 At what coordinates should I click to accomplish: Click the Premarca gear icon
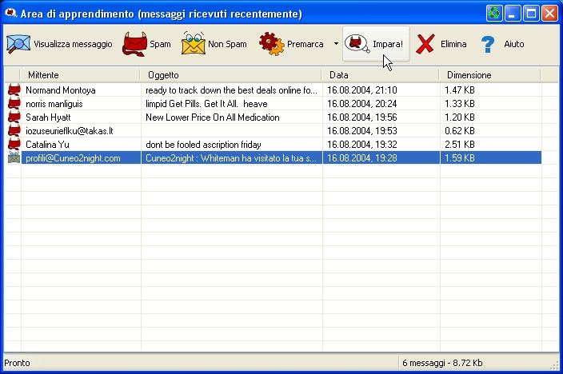coord(271,44)
